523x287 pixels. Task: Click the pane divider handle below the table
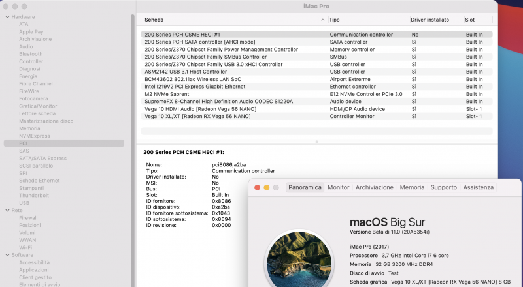(316, 142)
